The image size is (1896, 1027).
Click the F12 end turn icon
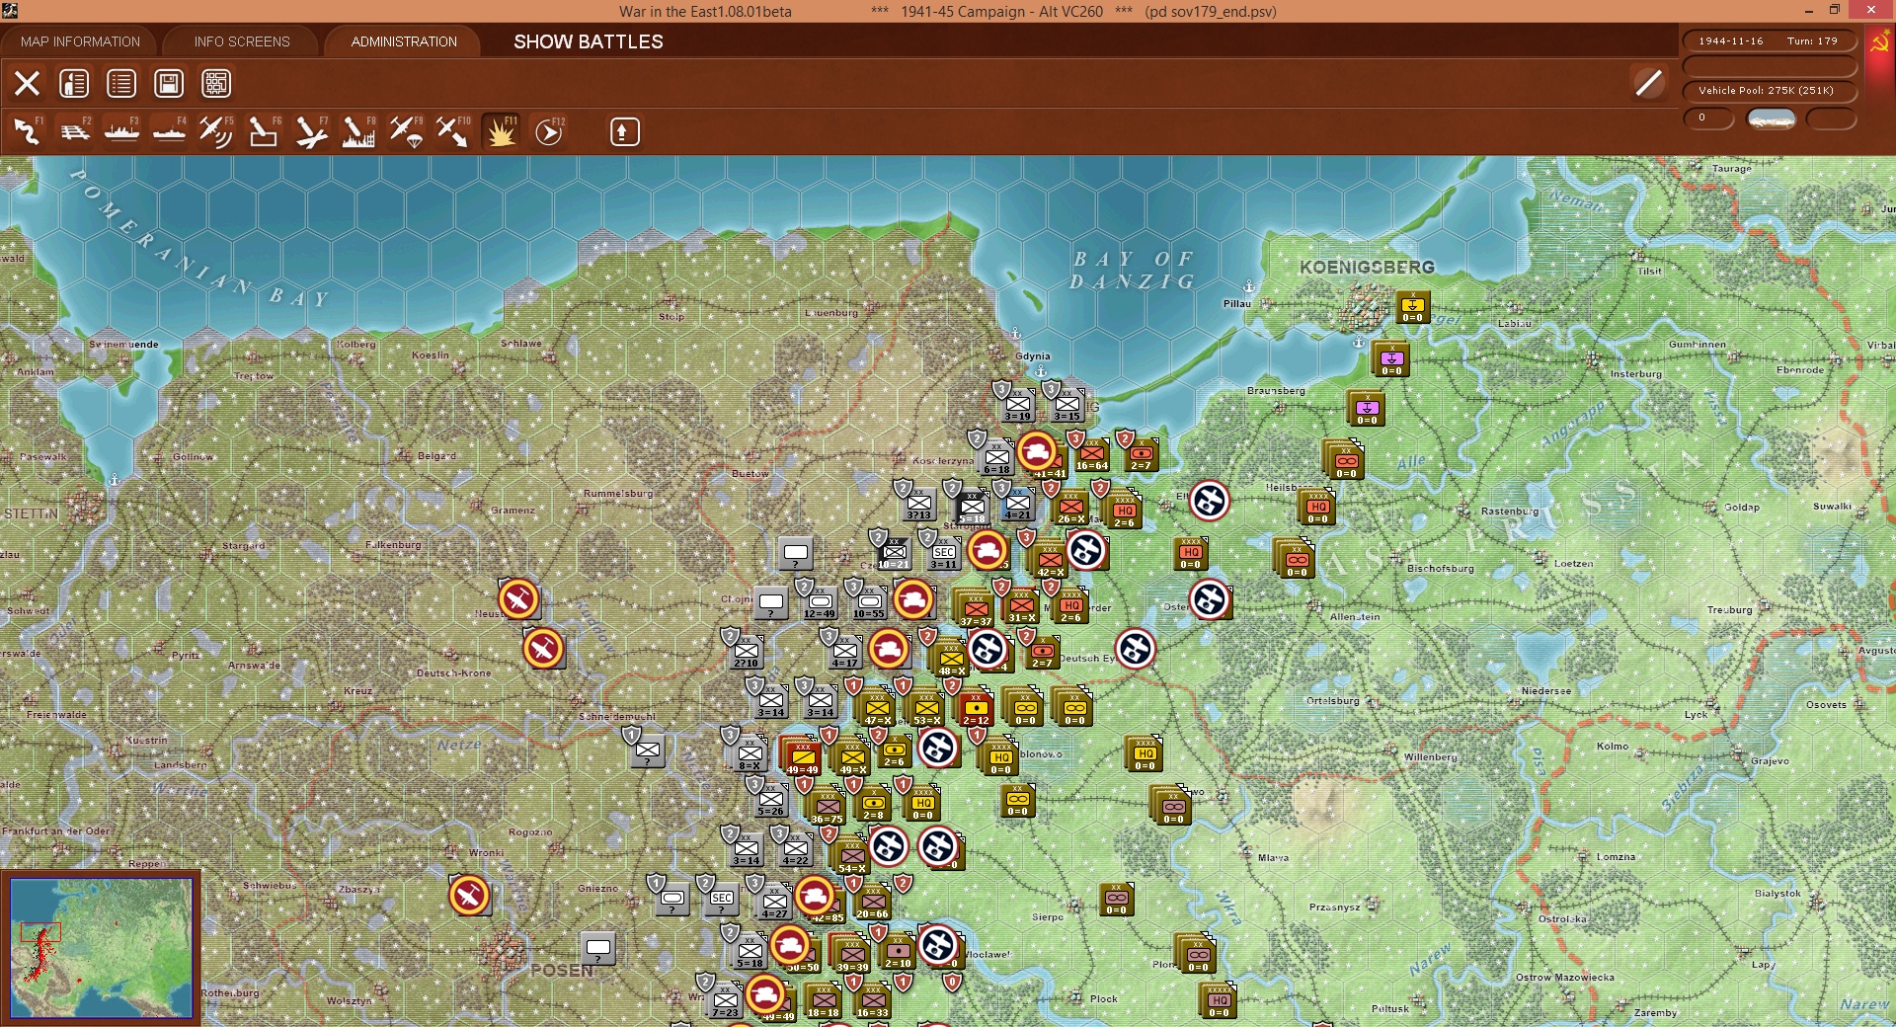(x=549, y=131)
